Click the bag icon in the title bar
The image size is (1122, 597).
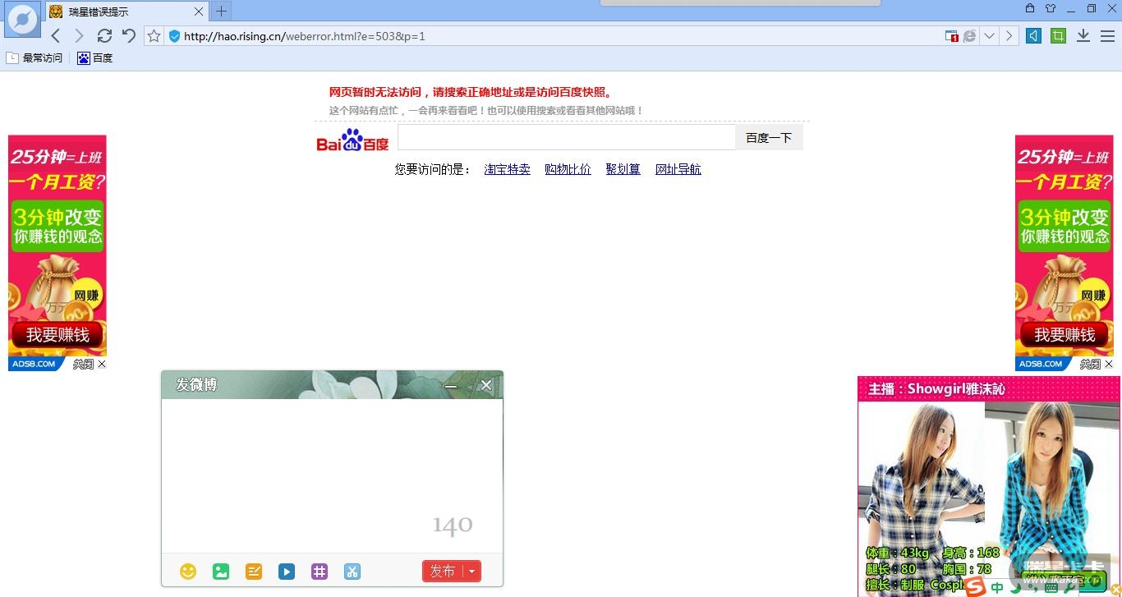pyautogui.click(x=1030, y=8)
